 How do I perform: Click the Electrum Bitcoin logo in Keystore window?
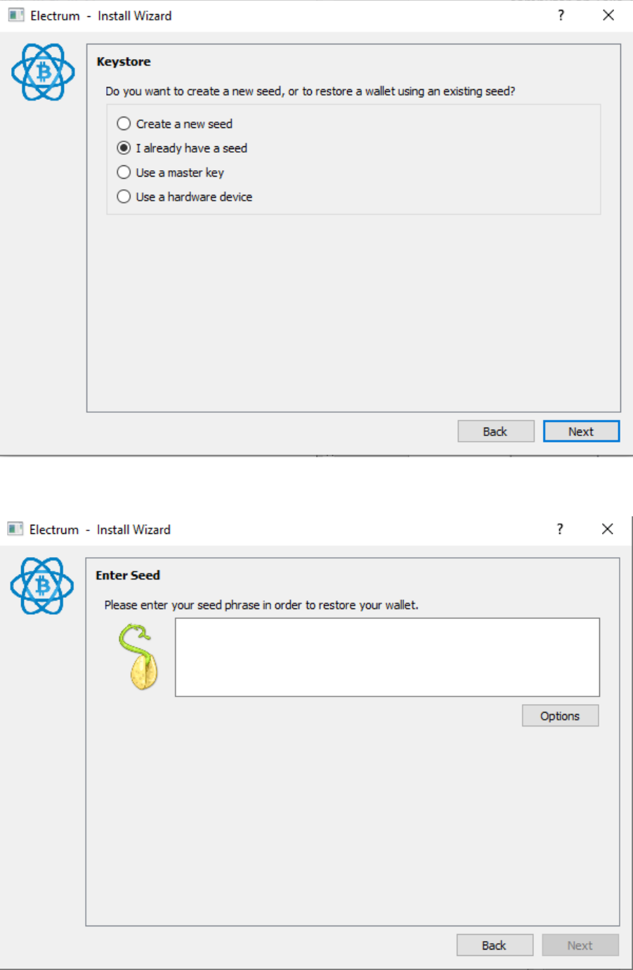point(43,72)
